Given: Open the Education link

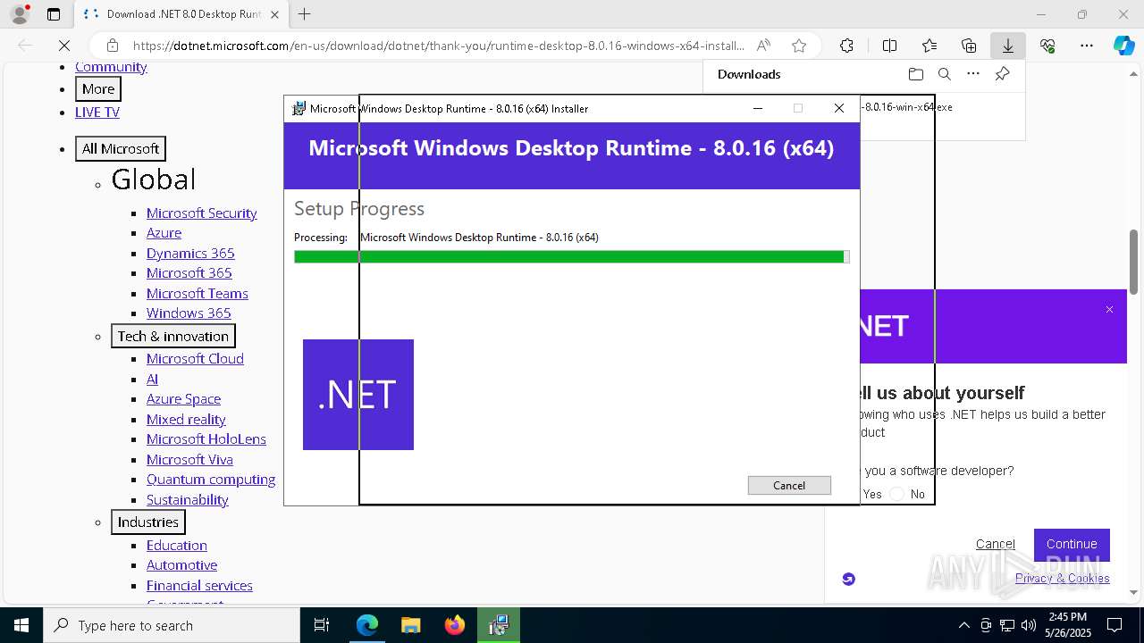Looking at the screenshot, I should [x=177, y=545].
